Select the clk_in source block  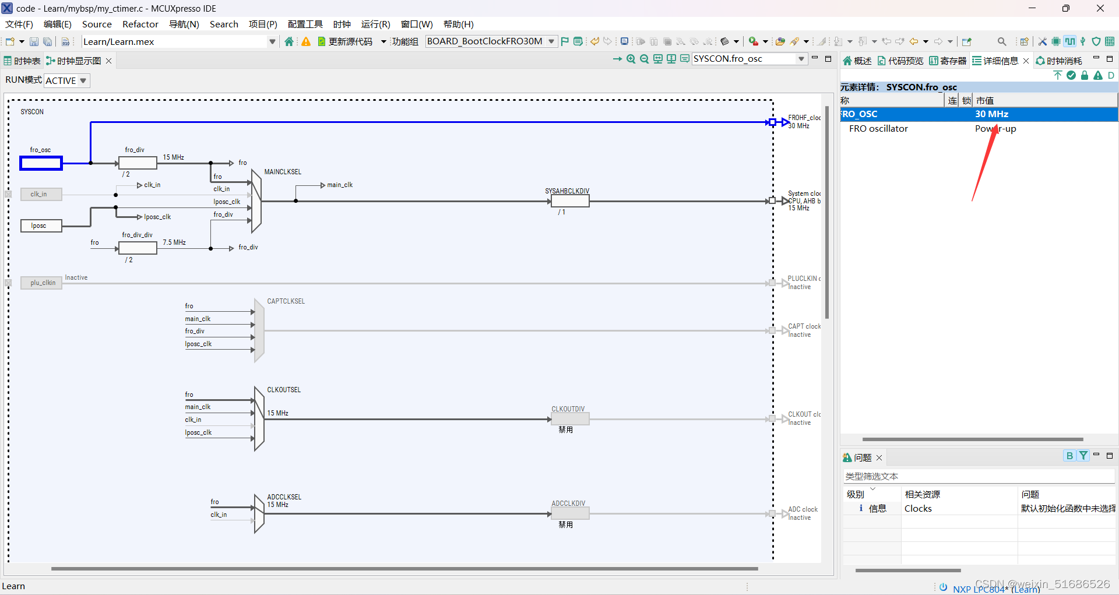coord(41,194)
